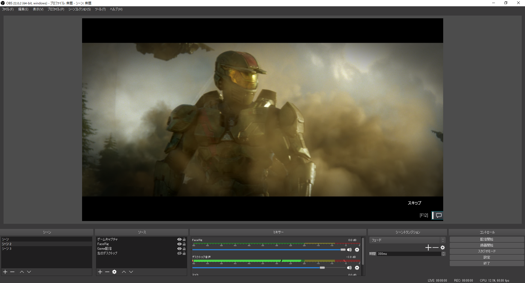Add a new scene with the plus icon
The width and height of the screenshot is (525, 283).
tap(5, 272)
